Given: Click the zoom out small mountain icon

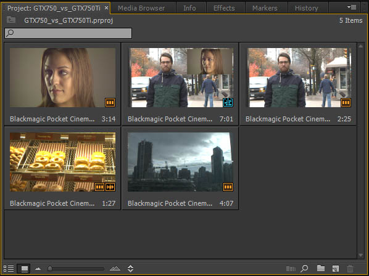Looking at the screenshot, I should tap(38, 269).
